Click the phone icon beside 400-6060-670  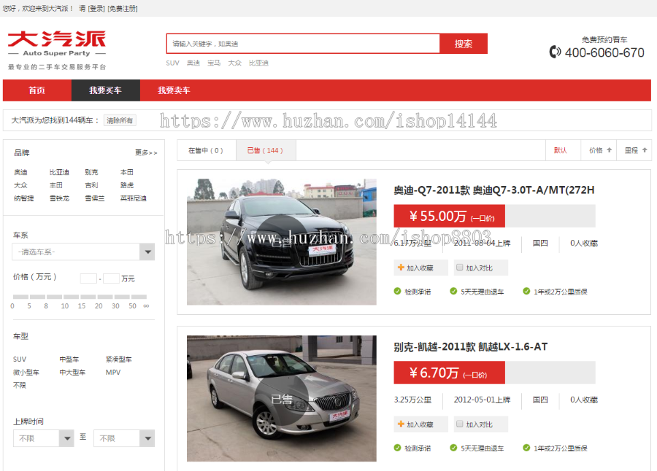[x=556, y=52]
